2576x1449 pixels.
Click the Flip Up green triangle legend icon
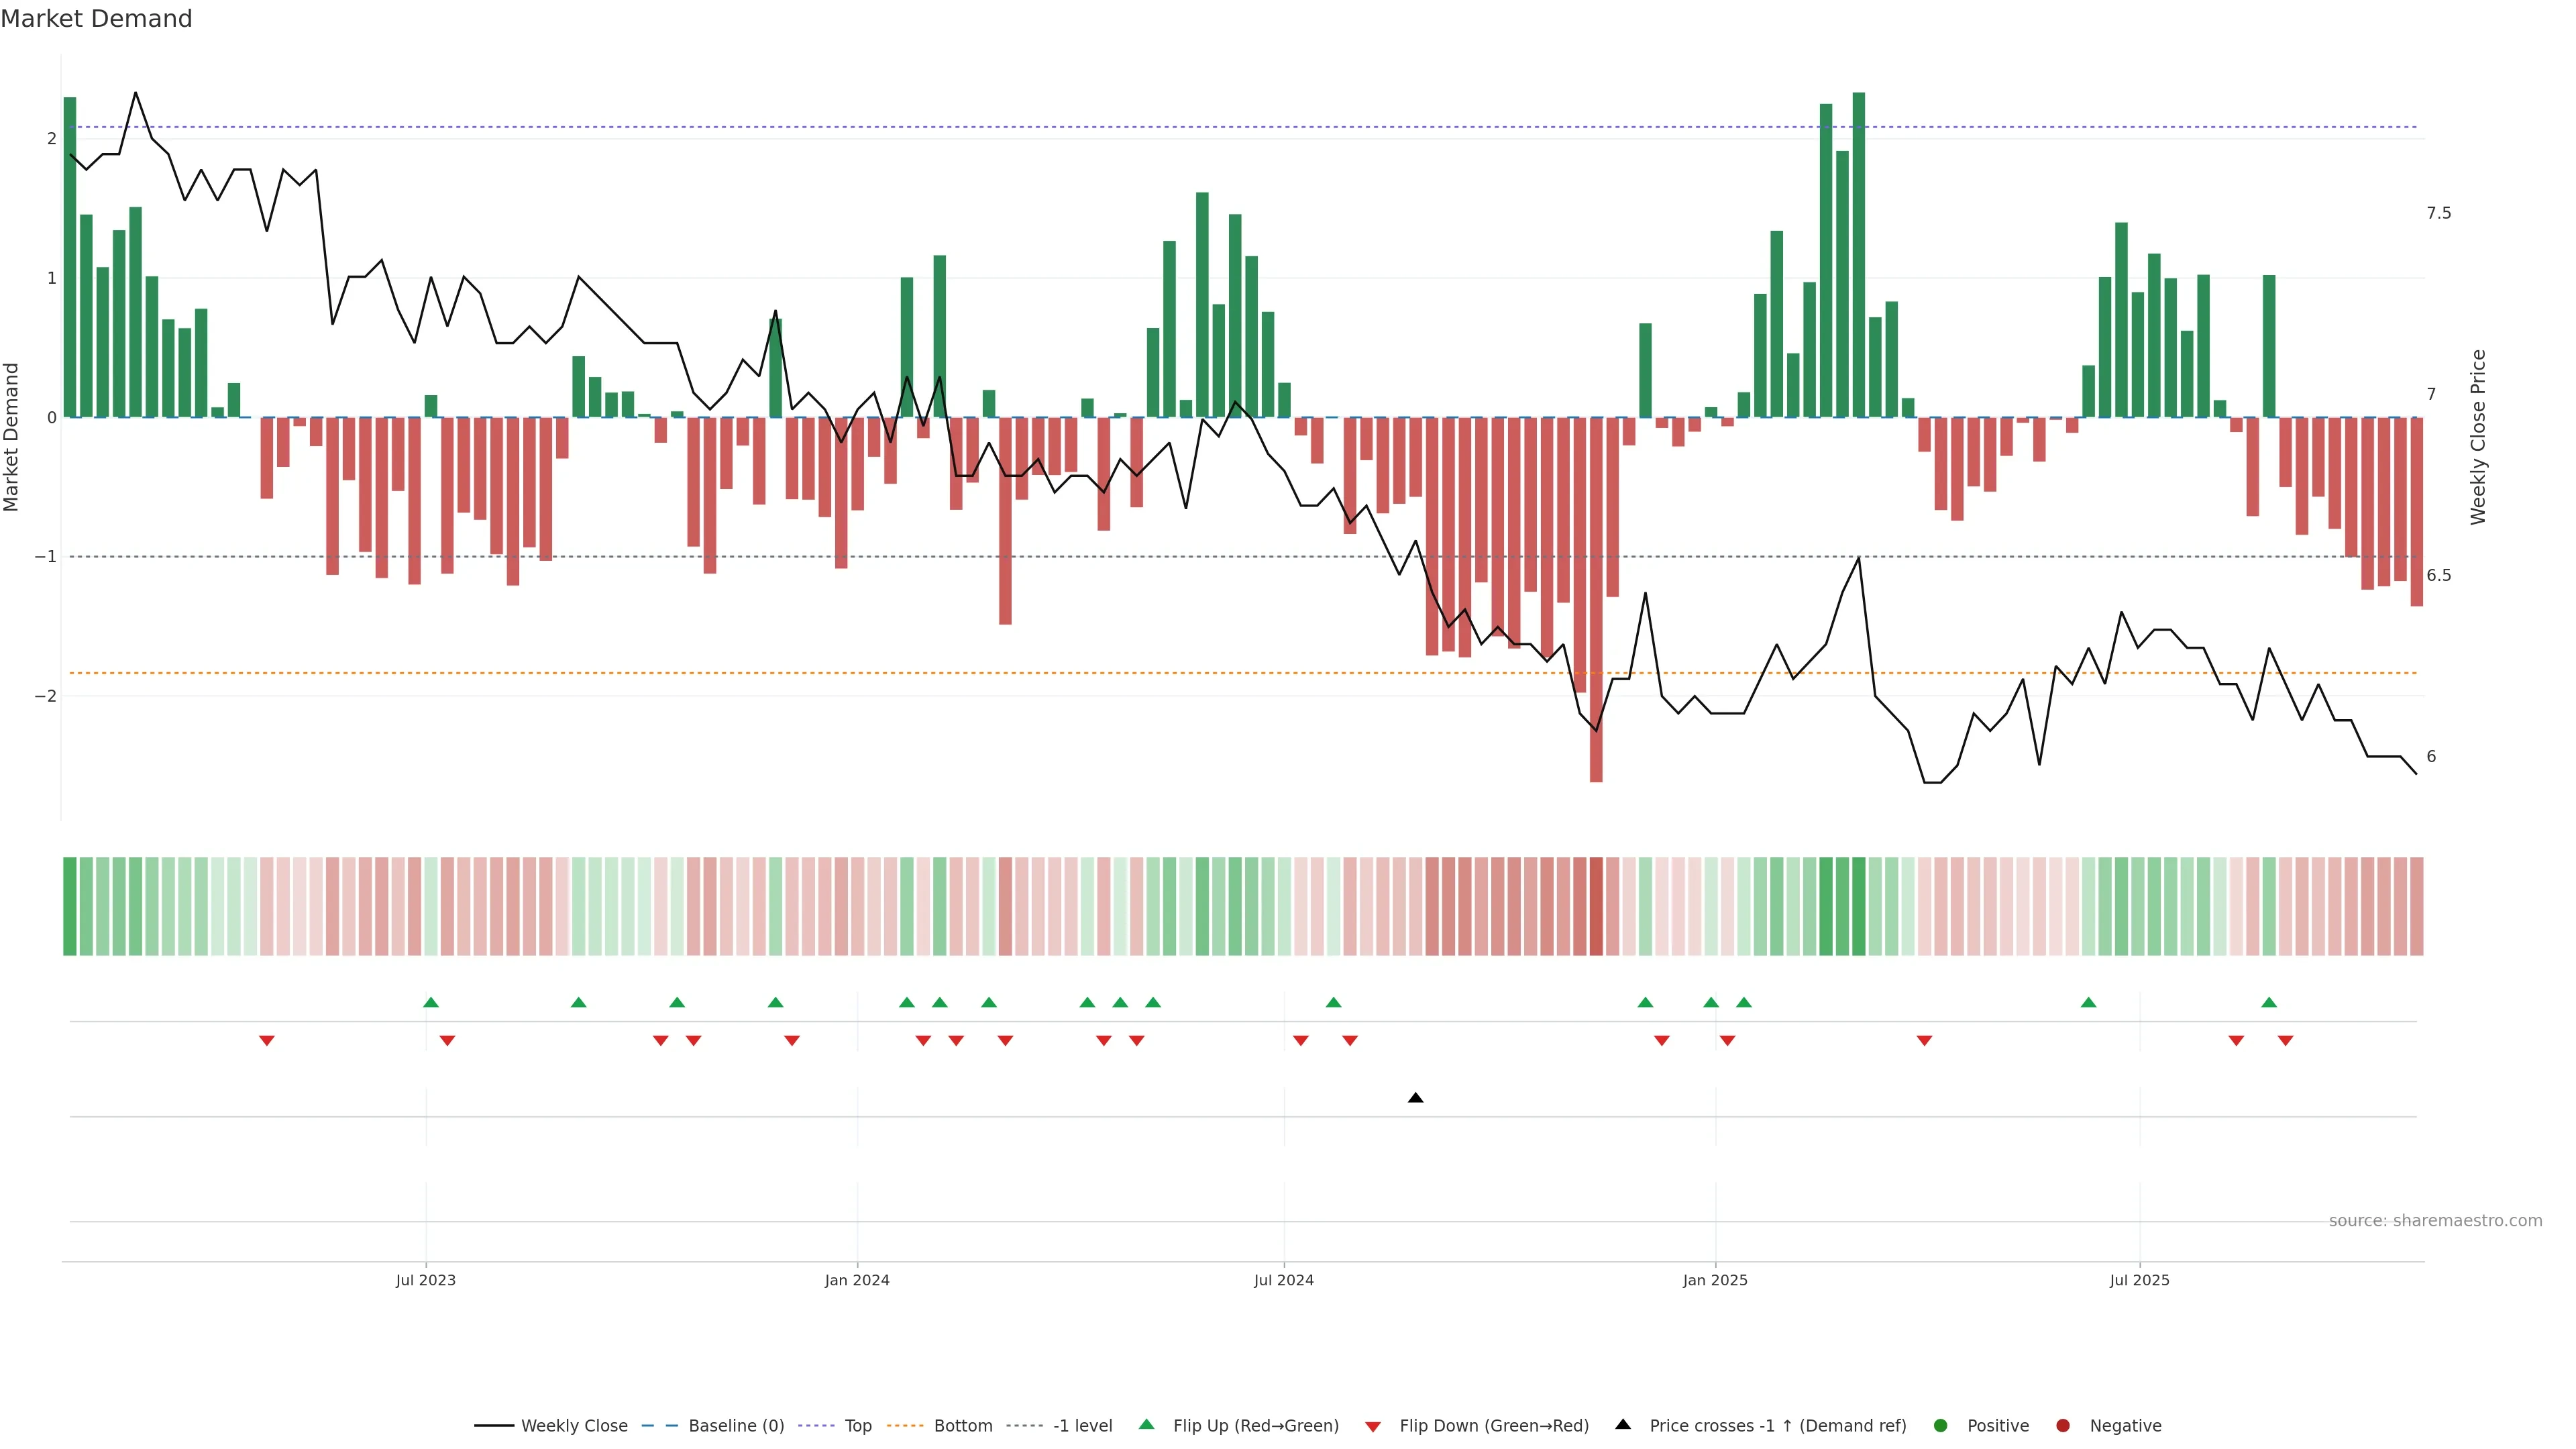coord(1147,1424)
